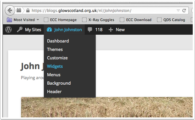This screenshot has width=195, height=120.
Task: Open the X-Ray Goggles bookmark
Action: 98,20
